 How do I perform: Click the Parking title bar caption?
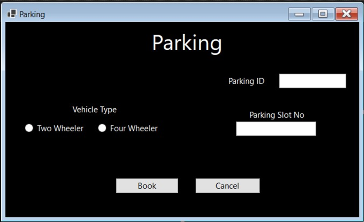pyautogui.click(x=32, y=14)
